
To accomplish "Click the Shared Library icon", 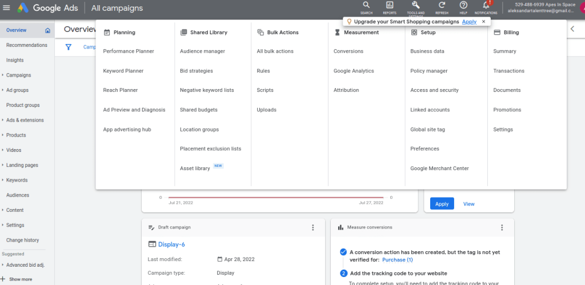I will click(x=183, y=33).
